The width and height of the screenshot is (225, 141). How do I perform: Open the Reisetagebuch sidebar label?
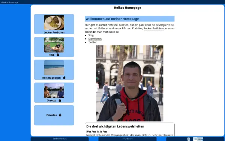click(51, 78)
